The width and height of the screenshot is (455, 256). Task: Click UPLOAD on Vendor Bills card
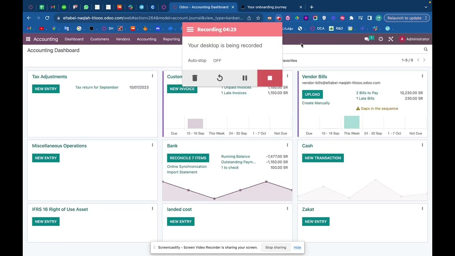pyautogui.click(x=312, y=94)
